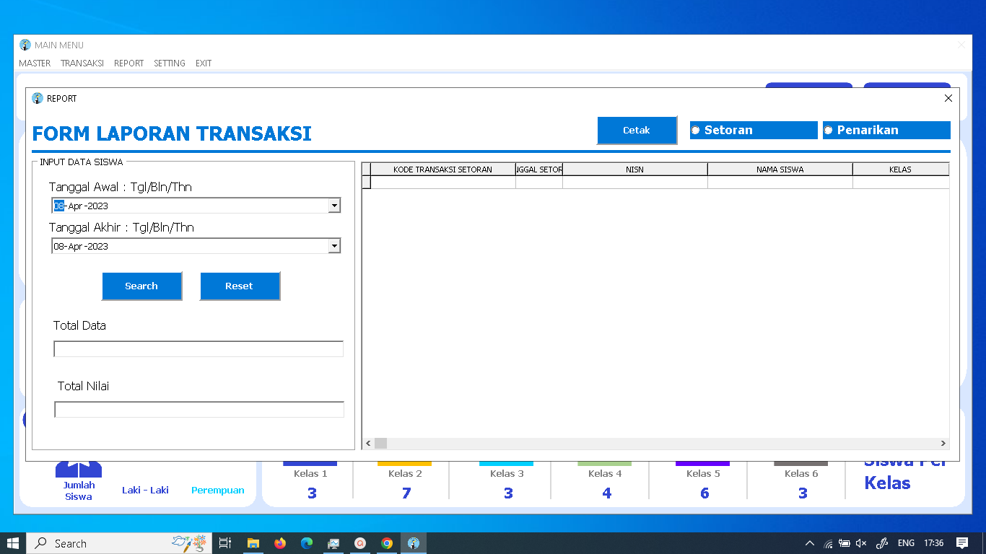Open the Tanggal Akhir date dropdown
This screenshot has width=986, height=554.
click(x=333, y=245)
